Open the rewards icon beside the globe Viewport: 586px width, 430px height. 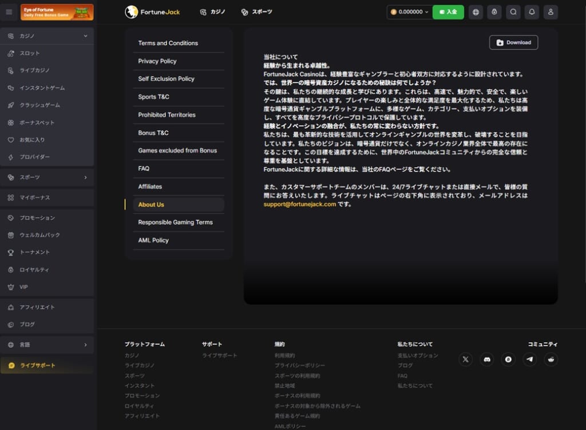click(x=494, y=12)
